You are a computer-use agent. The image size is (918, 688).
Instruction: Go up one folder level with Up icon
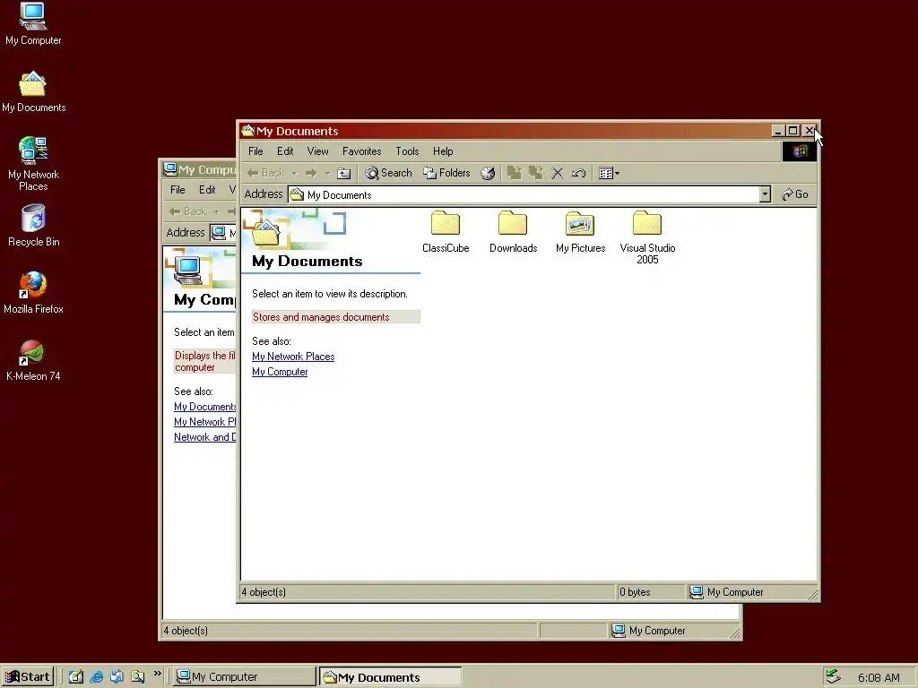[x=344, y=173]
